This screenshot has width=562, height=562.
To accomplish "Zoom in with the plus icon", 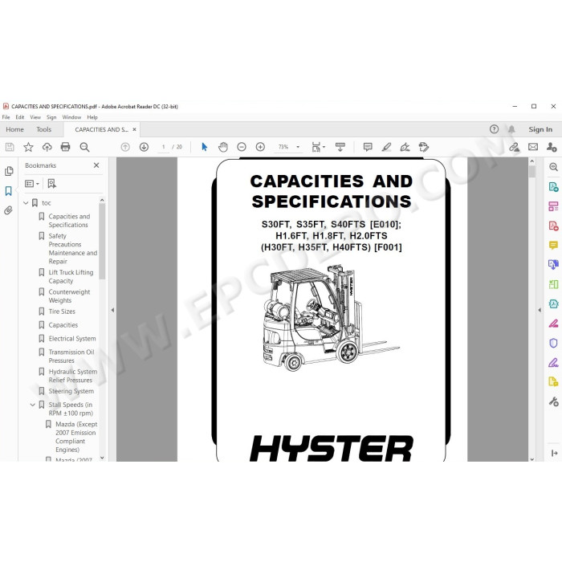I will click(x=260, y=147).
